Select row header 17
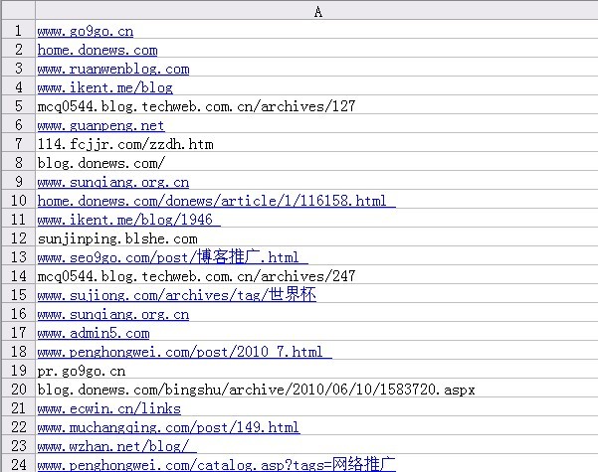598x472 pixels. click(18, 332)
